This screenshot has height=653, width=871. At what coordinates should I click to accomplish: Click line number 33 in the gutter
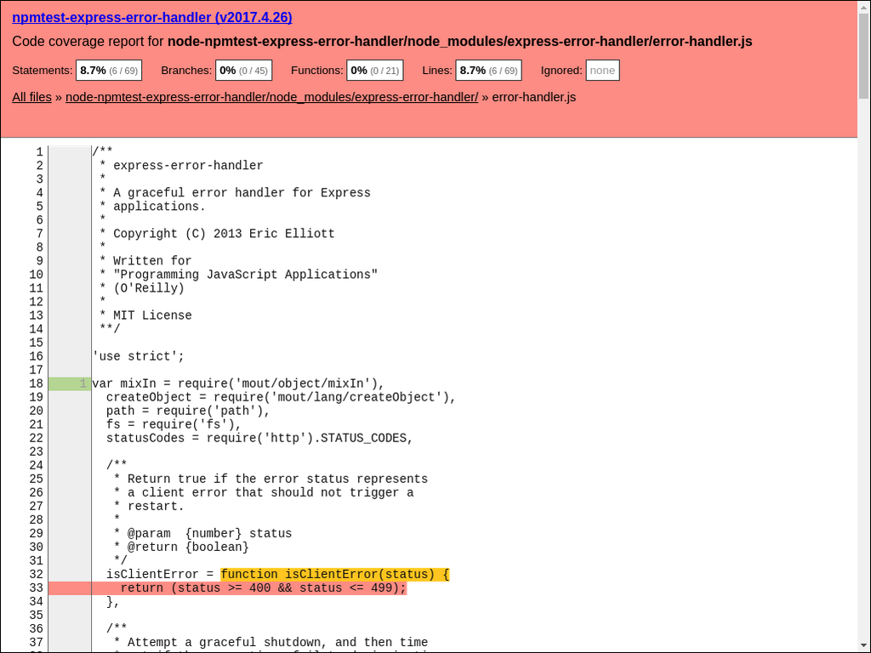[x=36, y=588]
